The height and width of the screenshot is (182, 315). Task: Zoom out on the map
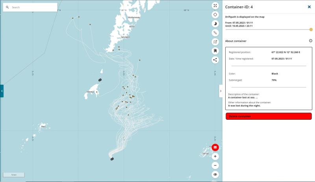pos(215,165)
